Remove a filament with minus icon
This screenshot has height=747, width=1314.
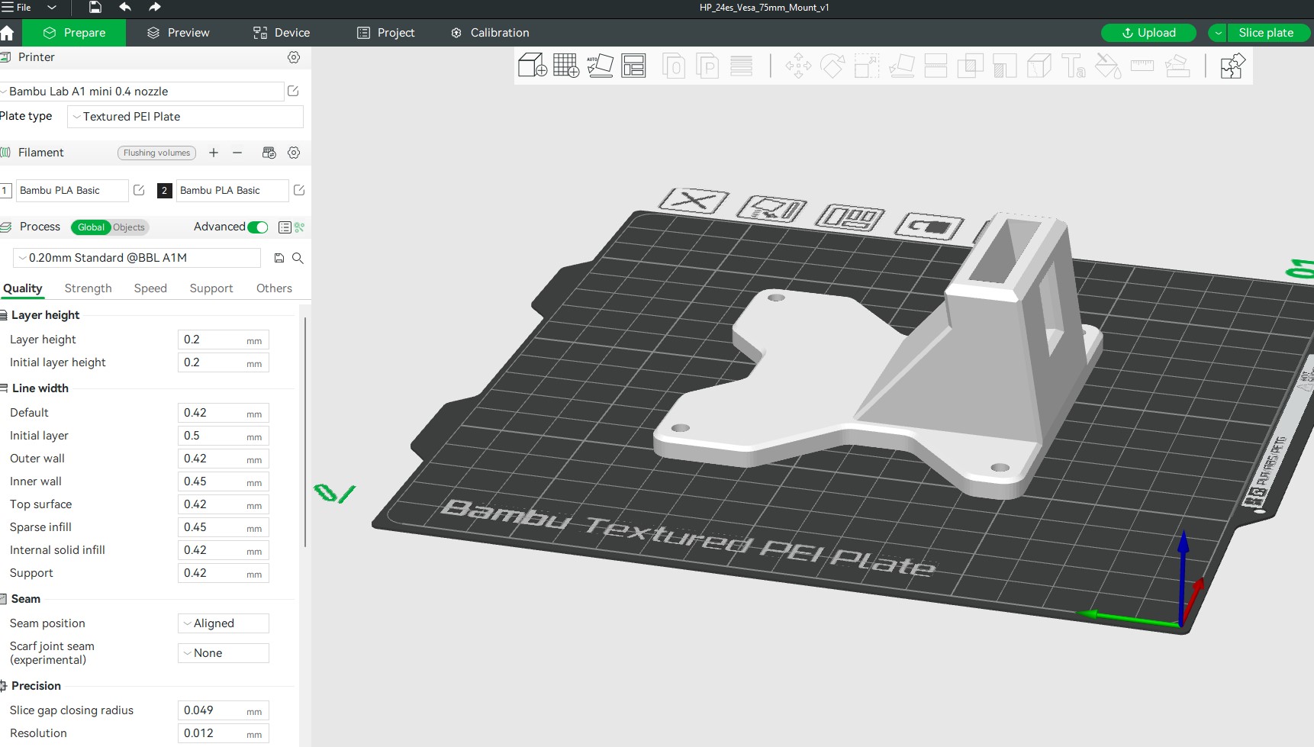point(237,153)
